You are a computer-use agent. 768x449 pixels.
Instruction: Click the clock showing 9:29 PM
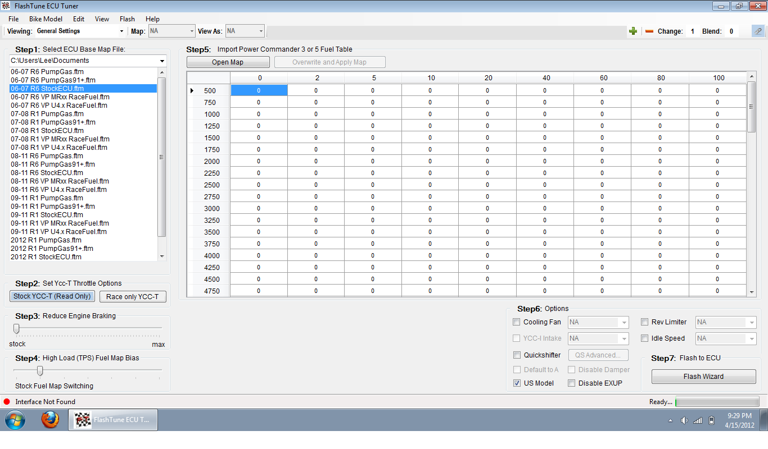pos(739,416)
